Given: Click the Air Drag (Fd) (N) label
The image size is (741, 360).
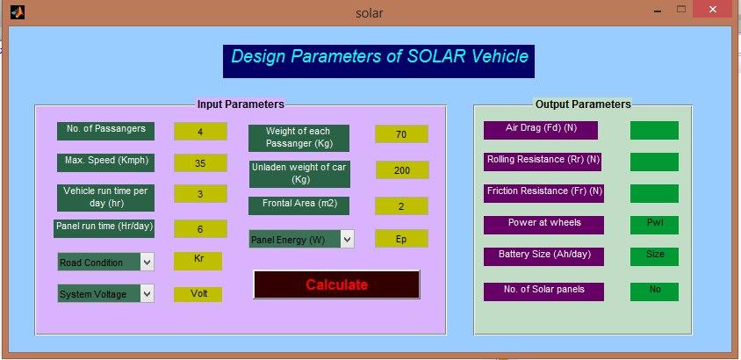Looking at the screenshot, I should [x=541, y=131].
